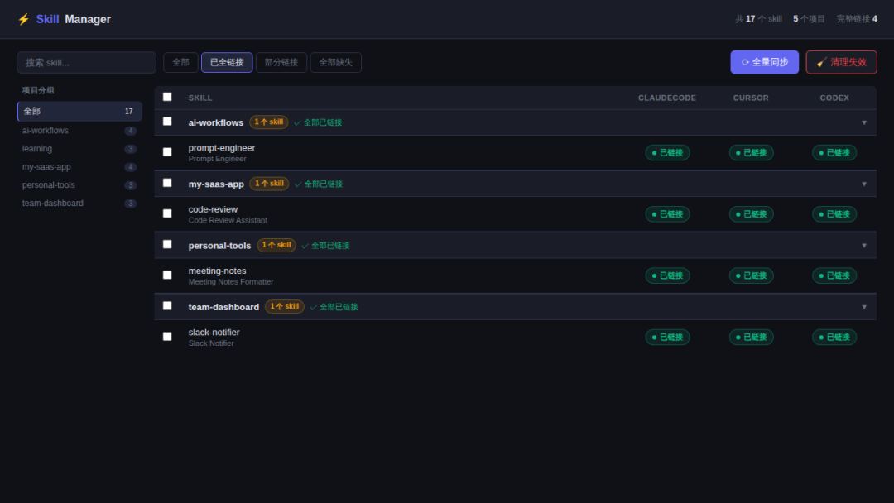This screenshot has width=894, height=503.
Task: Select the 全部缺失 filter tab
Action: tap(335, 63)
